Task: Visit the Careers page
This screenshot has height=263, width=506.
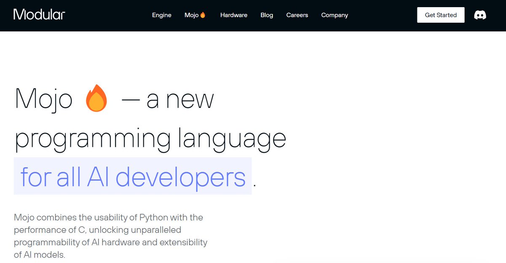Action: [x=297, y=15]
